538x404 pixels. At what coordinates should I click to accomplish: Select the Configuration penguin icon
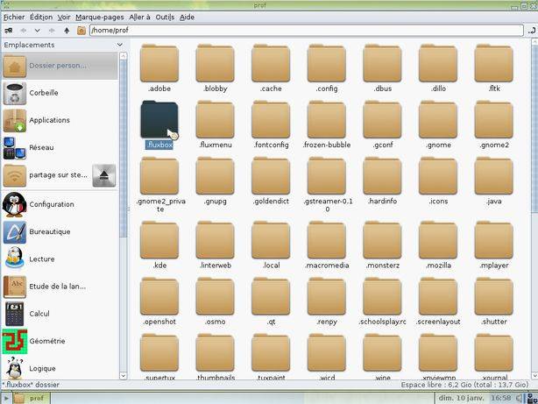[14, 204]
